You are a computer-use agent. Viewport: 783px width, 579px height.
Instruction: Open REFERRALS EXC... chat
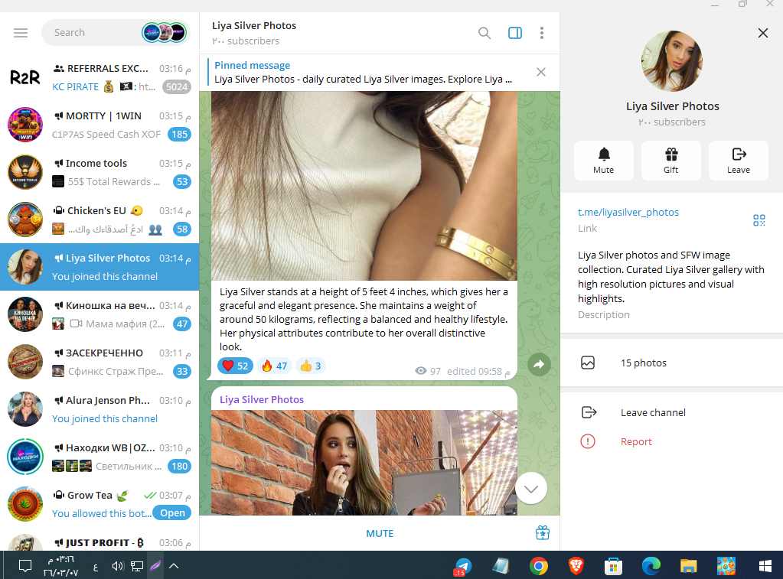point(100,77)
